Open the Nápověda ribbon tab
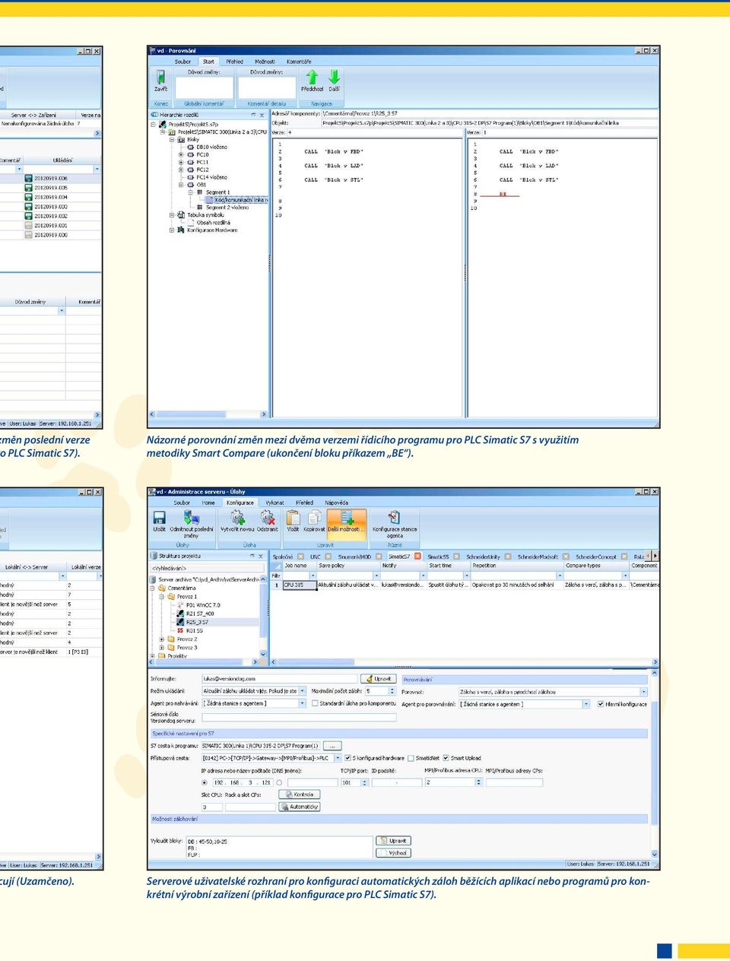 pyautogui.click(x=337, y=503)
